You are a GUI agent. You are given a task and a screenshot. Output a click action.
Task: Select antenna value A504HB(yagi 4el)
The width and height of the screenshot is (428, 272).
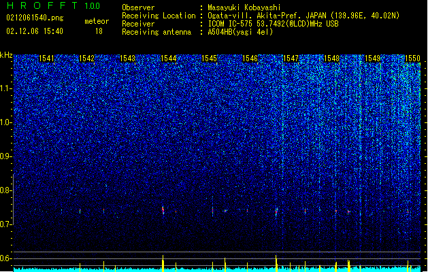coord(240,32)
